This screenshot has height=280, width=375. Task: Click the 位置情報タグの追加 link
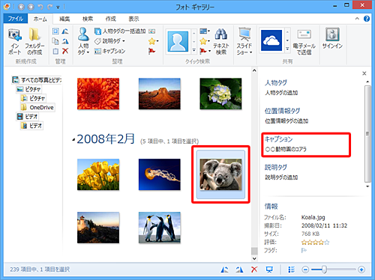[286, 121]
